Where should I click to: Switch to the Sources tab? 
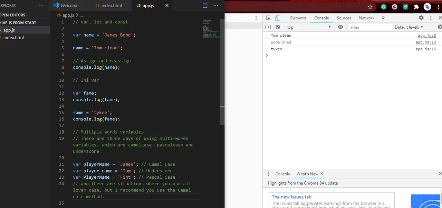click(x=344, y=18)
